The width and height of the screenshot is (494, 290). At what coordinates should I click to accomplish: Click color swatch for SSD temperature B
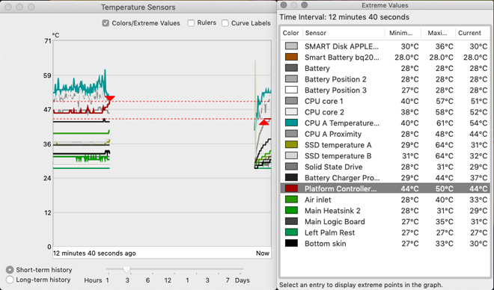tap(291, 155)
